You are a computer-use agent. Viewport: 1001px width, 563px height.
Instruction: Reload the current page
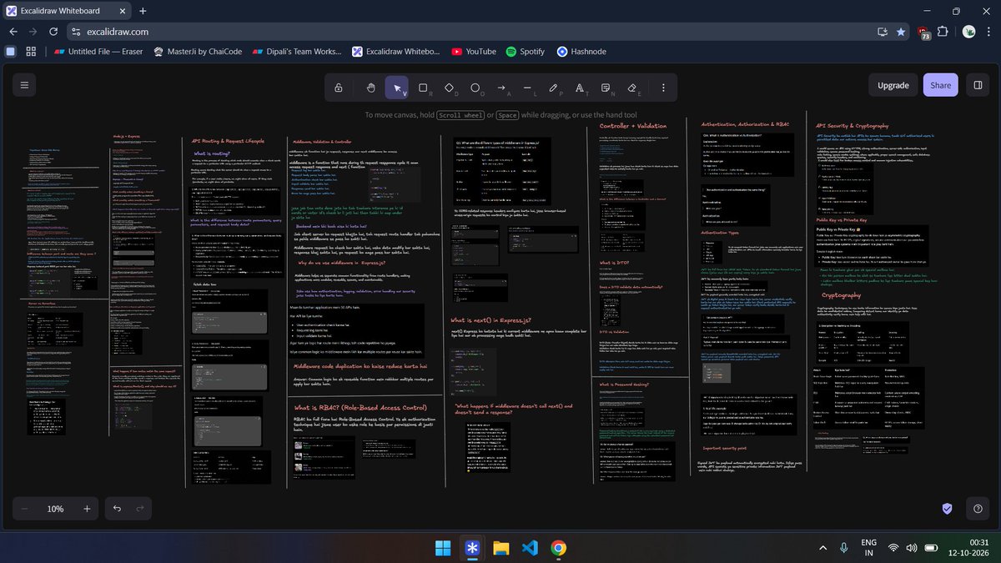click(x=55, y=31)
